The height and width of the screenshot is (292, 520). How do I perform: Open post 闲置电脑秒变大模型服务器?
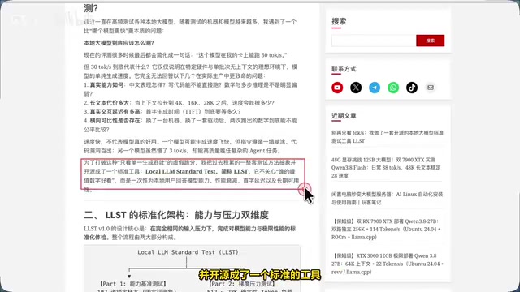(x=387, y=198)
